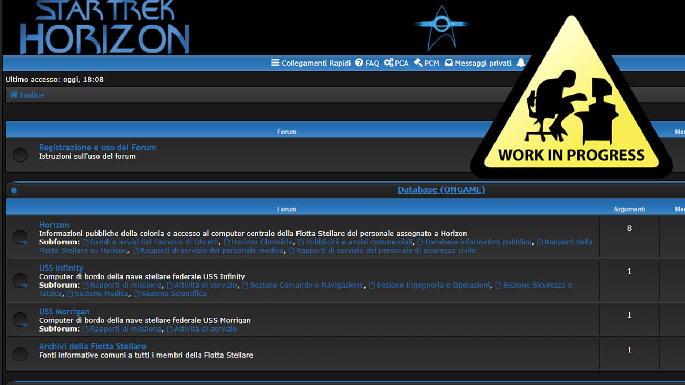Click the home icon beside Indice

[14, 95]
